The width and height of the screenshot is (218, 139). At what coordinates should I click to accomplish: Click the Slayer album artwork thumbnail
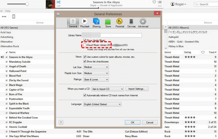[x=50, y=4]
